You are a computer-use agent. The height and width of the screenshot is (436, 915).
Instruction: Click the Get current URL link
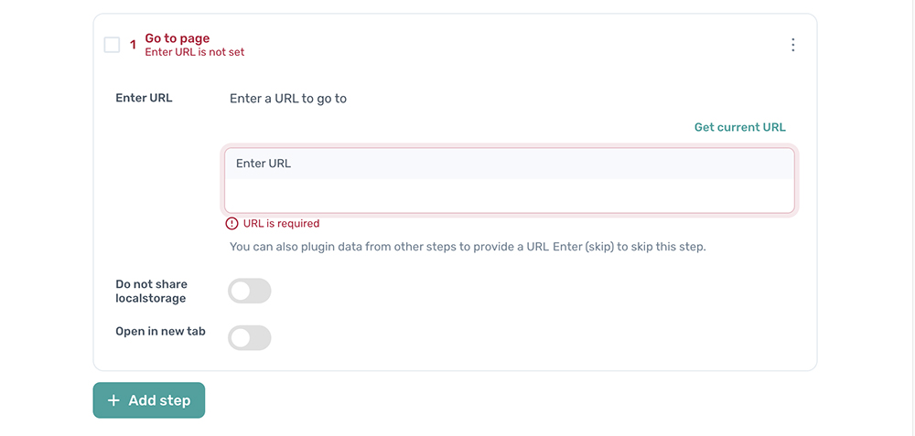click(739, 127)
